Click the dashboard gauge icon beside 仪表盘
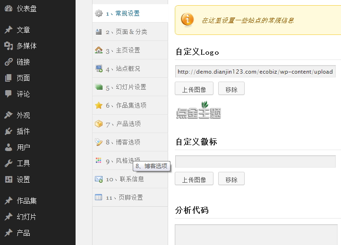 click(9, 8)
